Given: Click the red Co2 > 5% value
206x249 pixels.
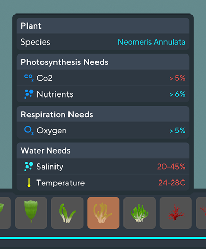Looking at the screenshot, I should (177, 78).
